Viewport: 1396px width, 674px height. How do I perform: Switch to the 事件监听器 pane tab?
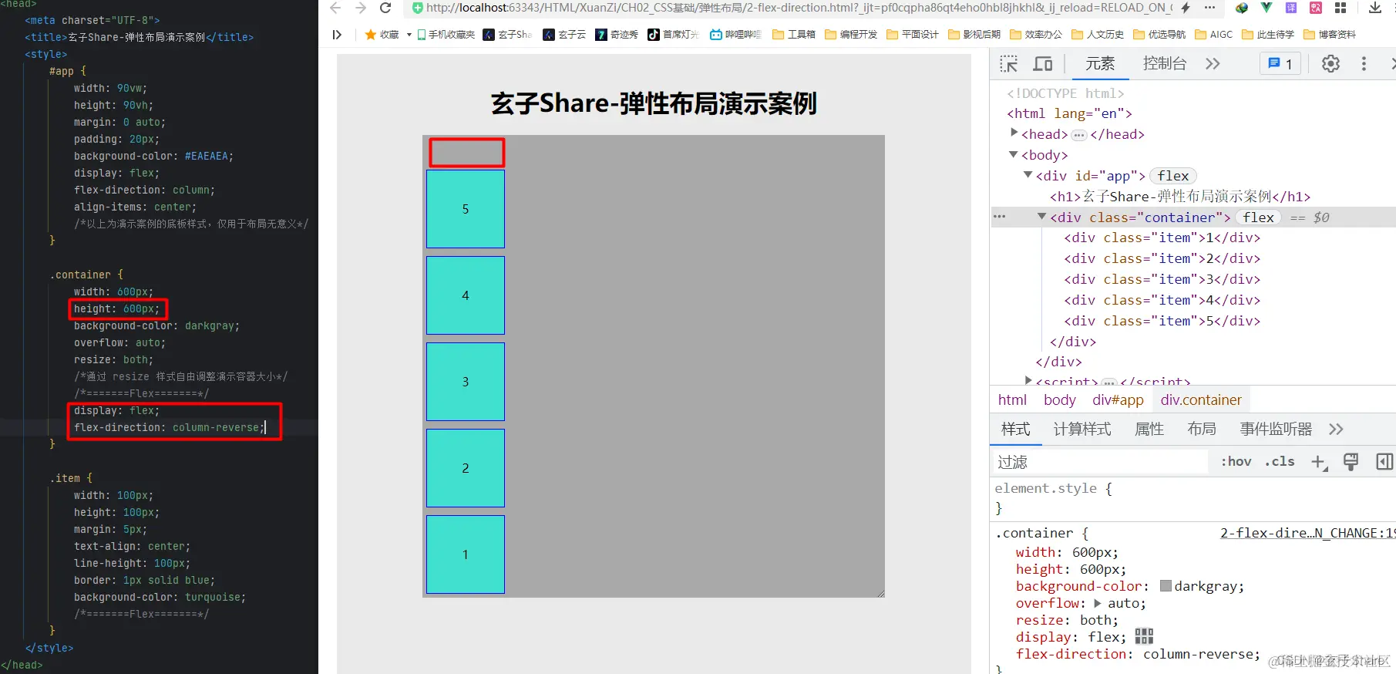pos(1276,429)
